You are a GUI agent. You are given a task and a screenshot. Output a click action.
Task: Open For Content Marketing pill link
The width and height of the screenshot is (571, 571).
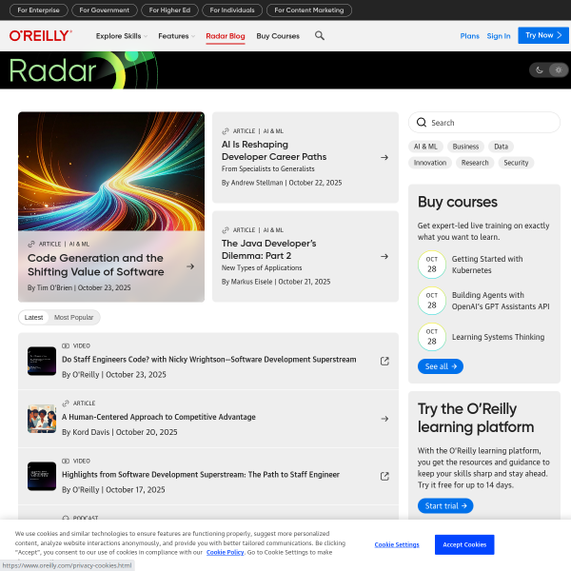click(309, 10)
